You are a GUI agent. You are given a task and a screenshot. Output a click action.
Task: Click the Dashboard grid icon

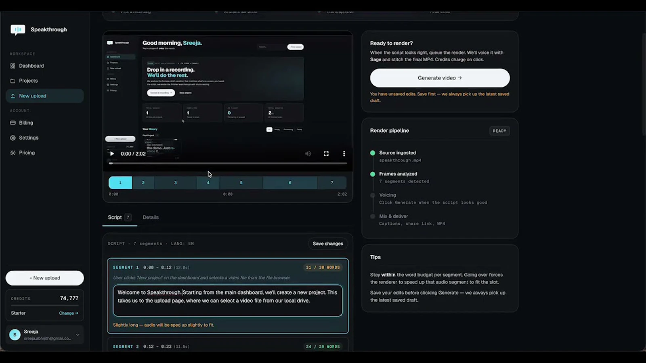point(13,66)
